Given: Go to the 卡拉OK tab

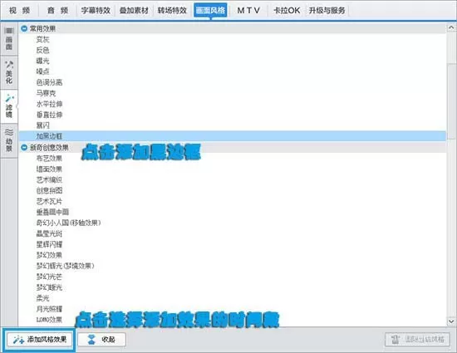Looking at the screenshot, I should coord(287,11).
